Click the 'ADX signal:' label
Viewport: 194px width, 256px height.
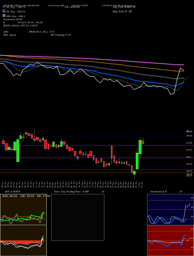(x=10, y=35)
